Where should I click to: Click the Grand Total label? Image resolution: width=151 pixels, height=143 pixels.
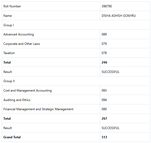point(12,137)
